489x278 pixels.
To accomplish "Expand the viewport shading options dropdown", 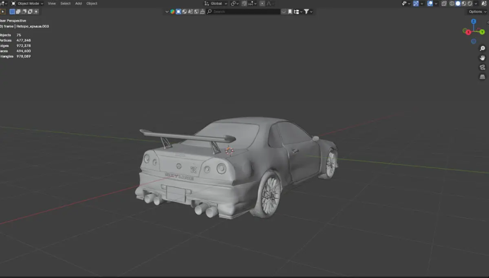I will click(476, 4).
